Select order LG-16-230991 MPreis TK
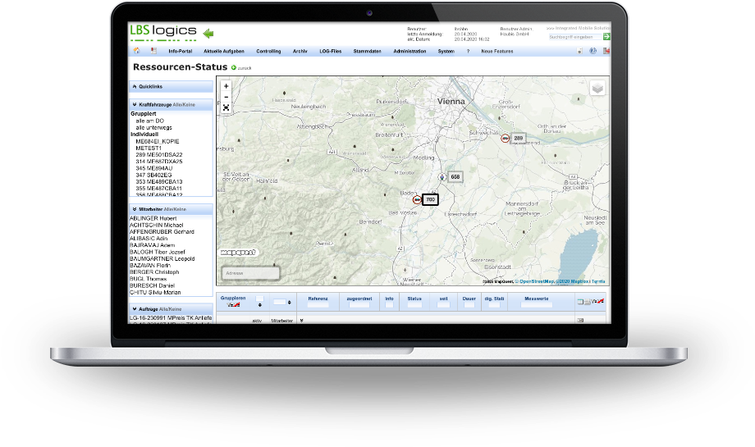The width and height of the screenshot is (755, 447). point(171,318)
